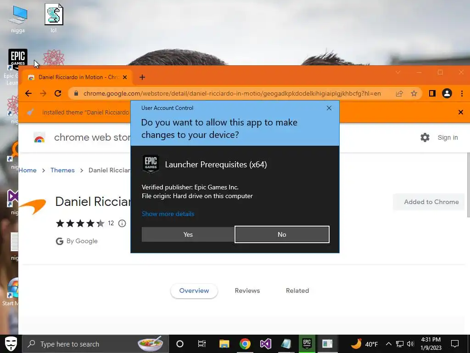Open the Start menu button

pos(11,344)
